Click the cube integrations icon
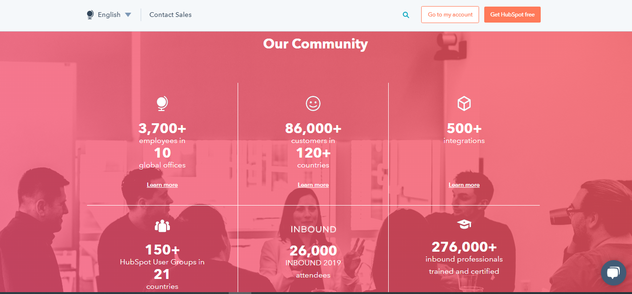 (x=464, y=103)
